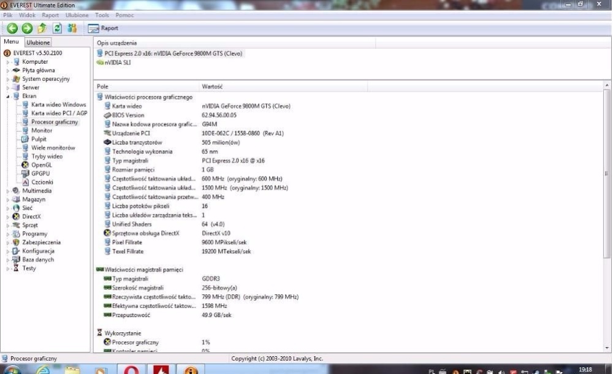The height and width of the screenshot is (374, 613).
Task: Open the Pomoc menu
Action: pyautogui.click(x=124, y=15)
